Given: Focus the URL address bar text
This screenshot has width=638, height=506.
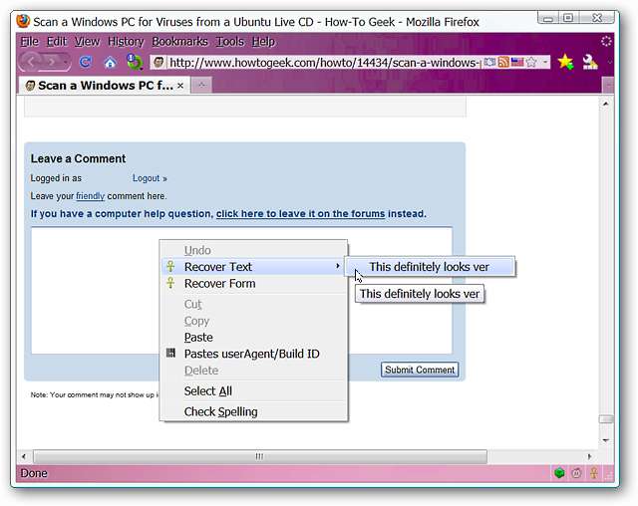Looking at the screenshot, I should 324,63.
